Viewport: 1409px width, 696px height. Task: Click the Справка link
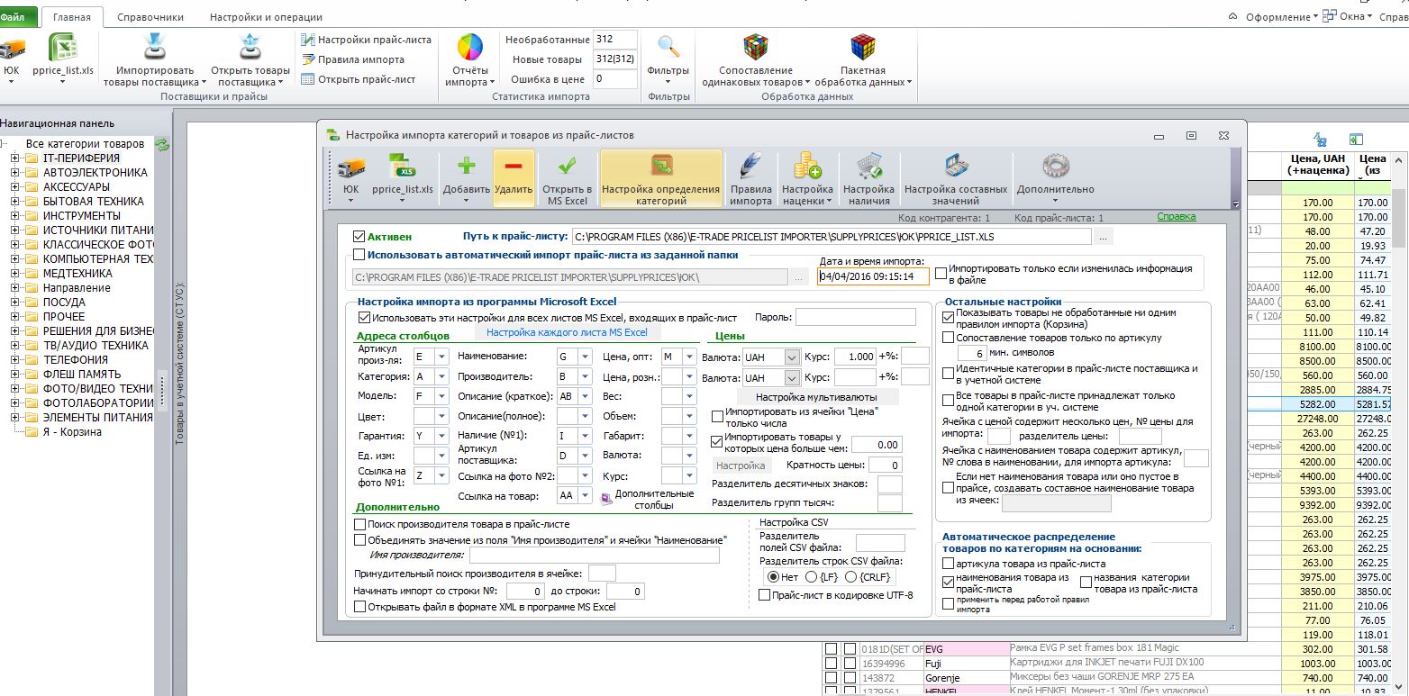pyautogui.click(x=1176, y=217)
